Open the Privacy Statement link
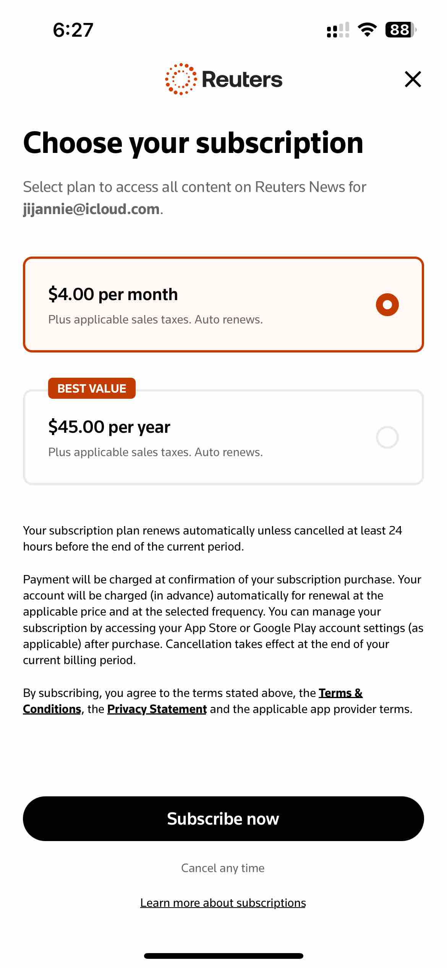Image resolution: width=447 pixels, height=968 pixels. [157, 709]
